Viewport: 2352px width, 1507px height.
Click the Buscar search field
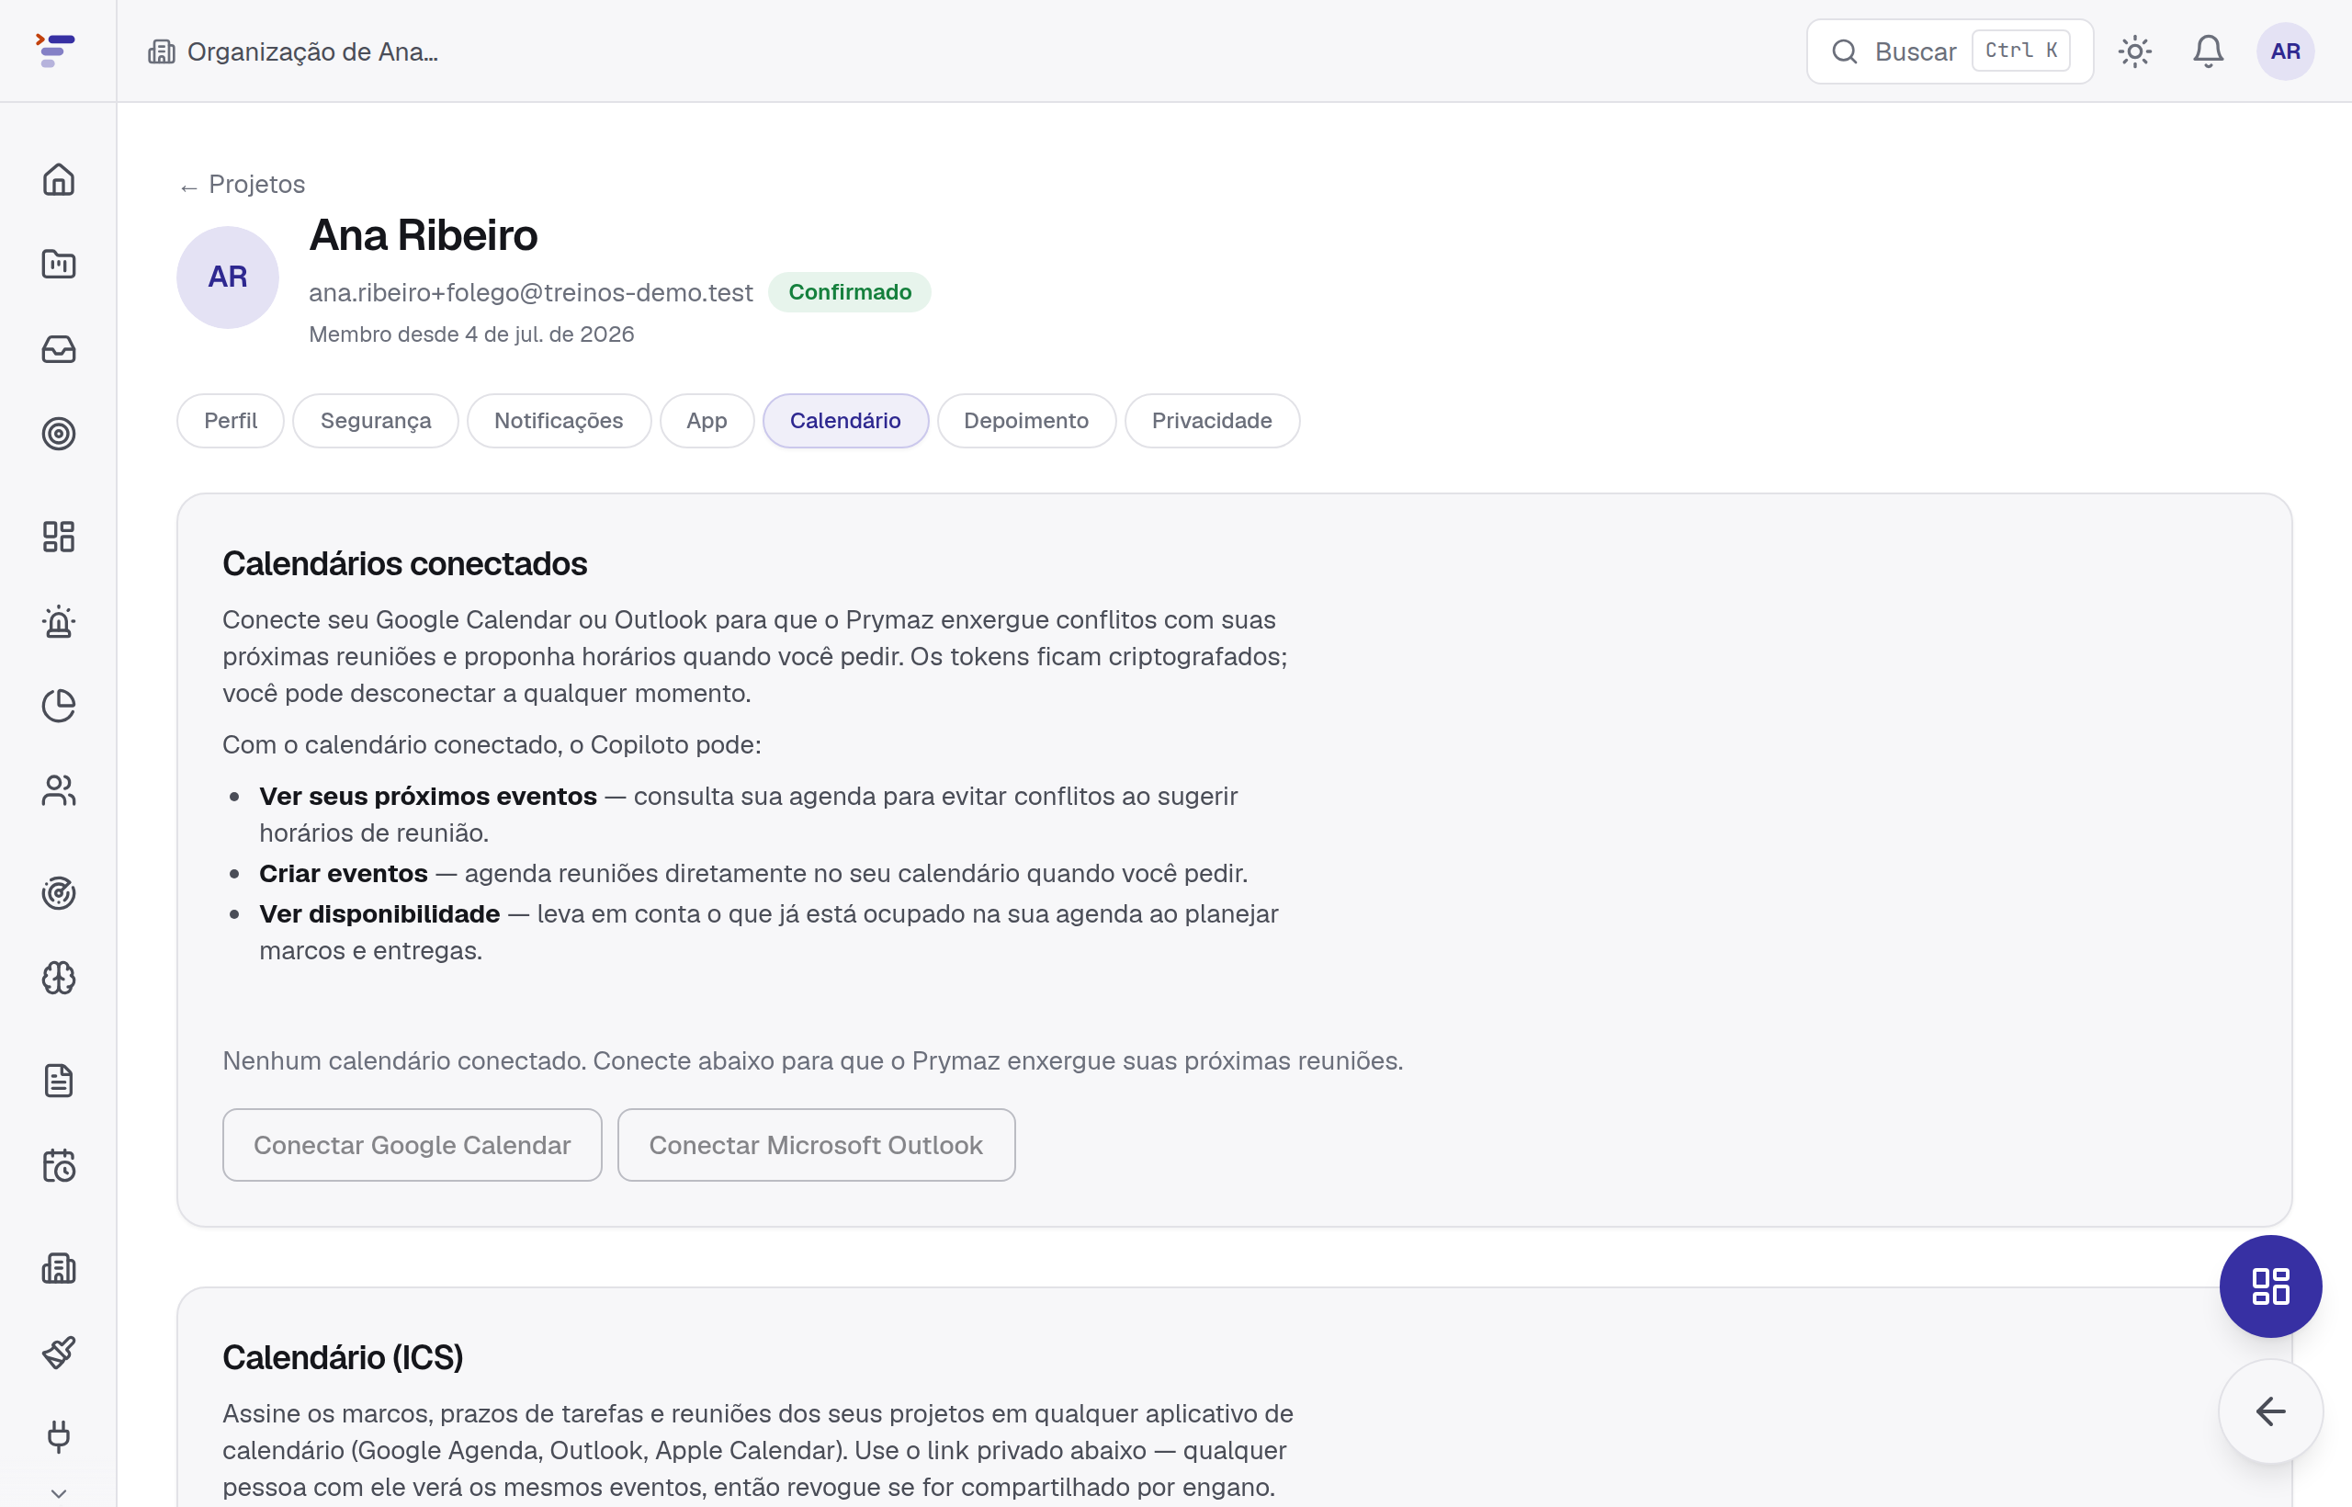tap(1949, 51)
